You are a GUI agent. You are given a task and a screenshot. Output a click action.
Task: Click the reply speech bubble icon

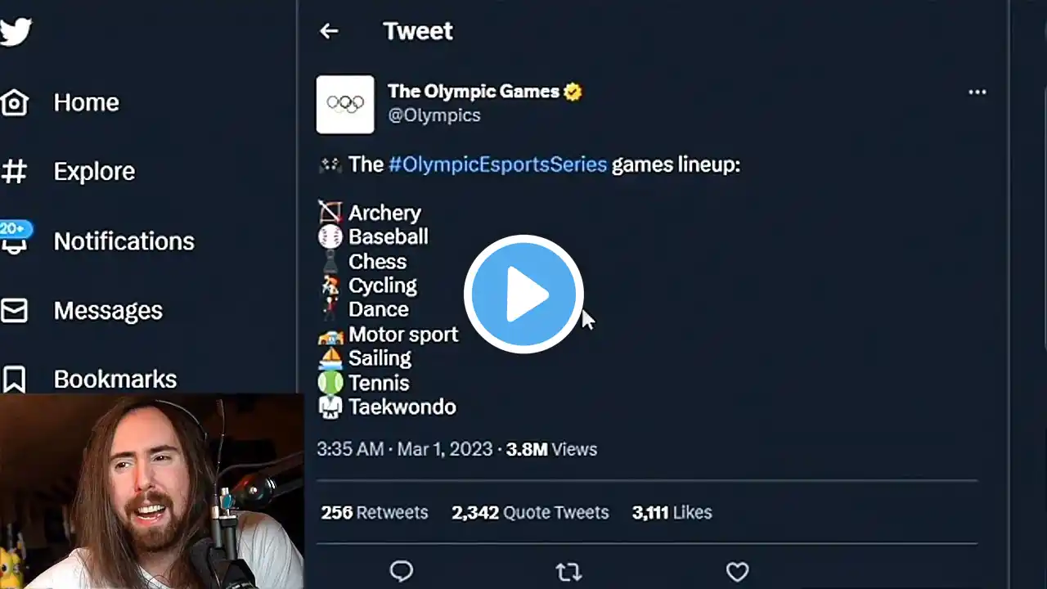pos(402,571)
